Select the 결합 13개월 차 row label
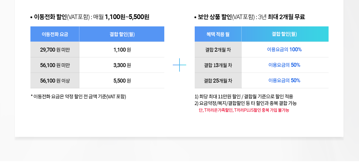Image resolution: width=359 pixels, height=163 pixels. (x=218, y=65)
